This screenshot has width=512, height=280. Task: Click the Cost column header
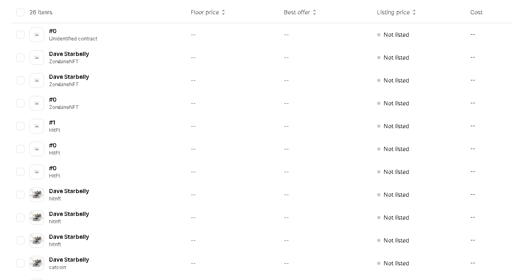pyautogui.click(x=476, y=12)
